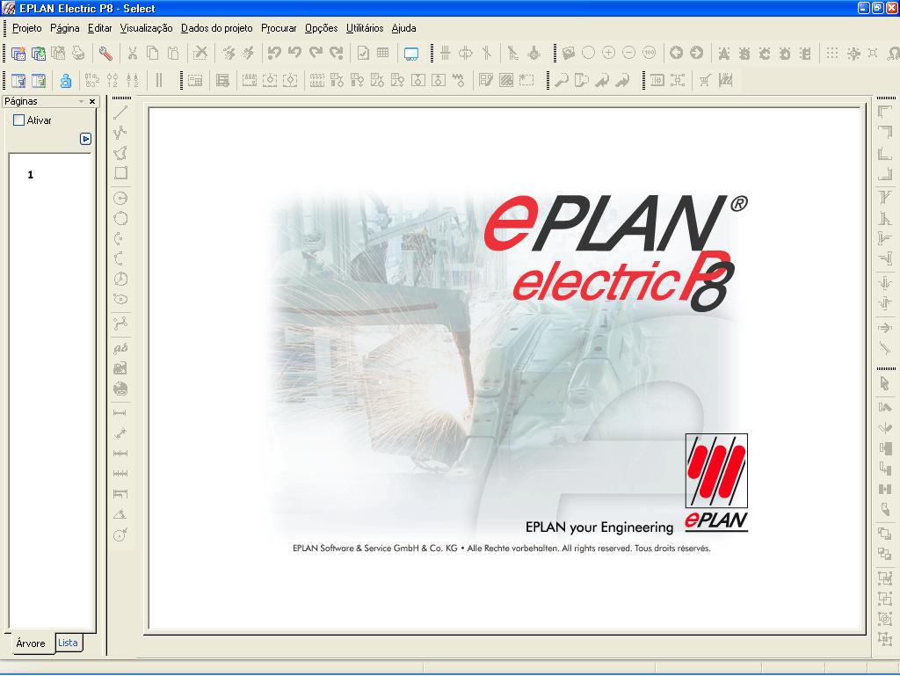Open the Ajuda menu
Viewport: 900px width, 676px height.
pyautogui.click(x=404, y=28)
